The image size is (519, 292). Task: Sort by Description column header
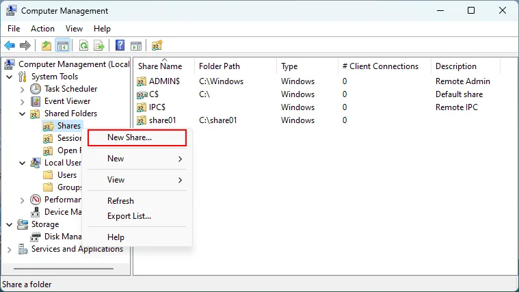point(466,66)
